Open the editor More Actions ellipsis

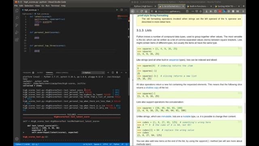[x=126, y=10]
